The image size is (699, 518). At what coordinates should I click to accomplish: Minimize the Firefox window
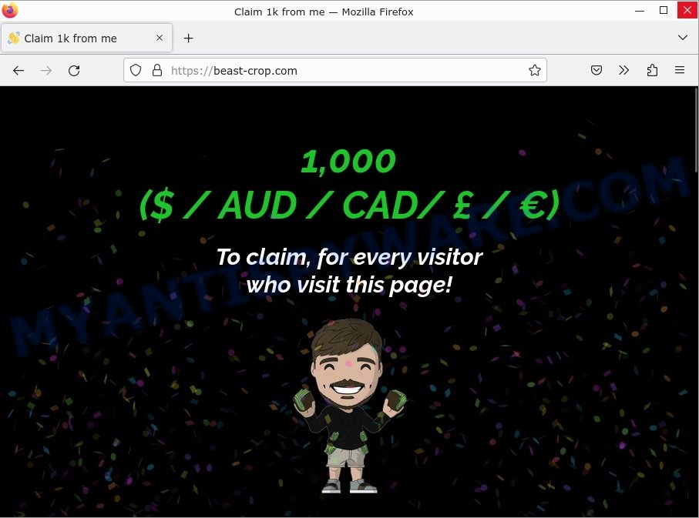tap(640, 10)
